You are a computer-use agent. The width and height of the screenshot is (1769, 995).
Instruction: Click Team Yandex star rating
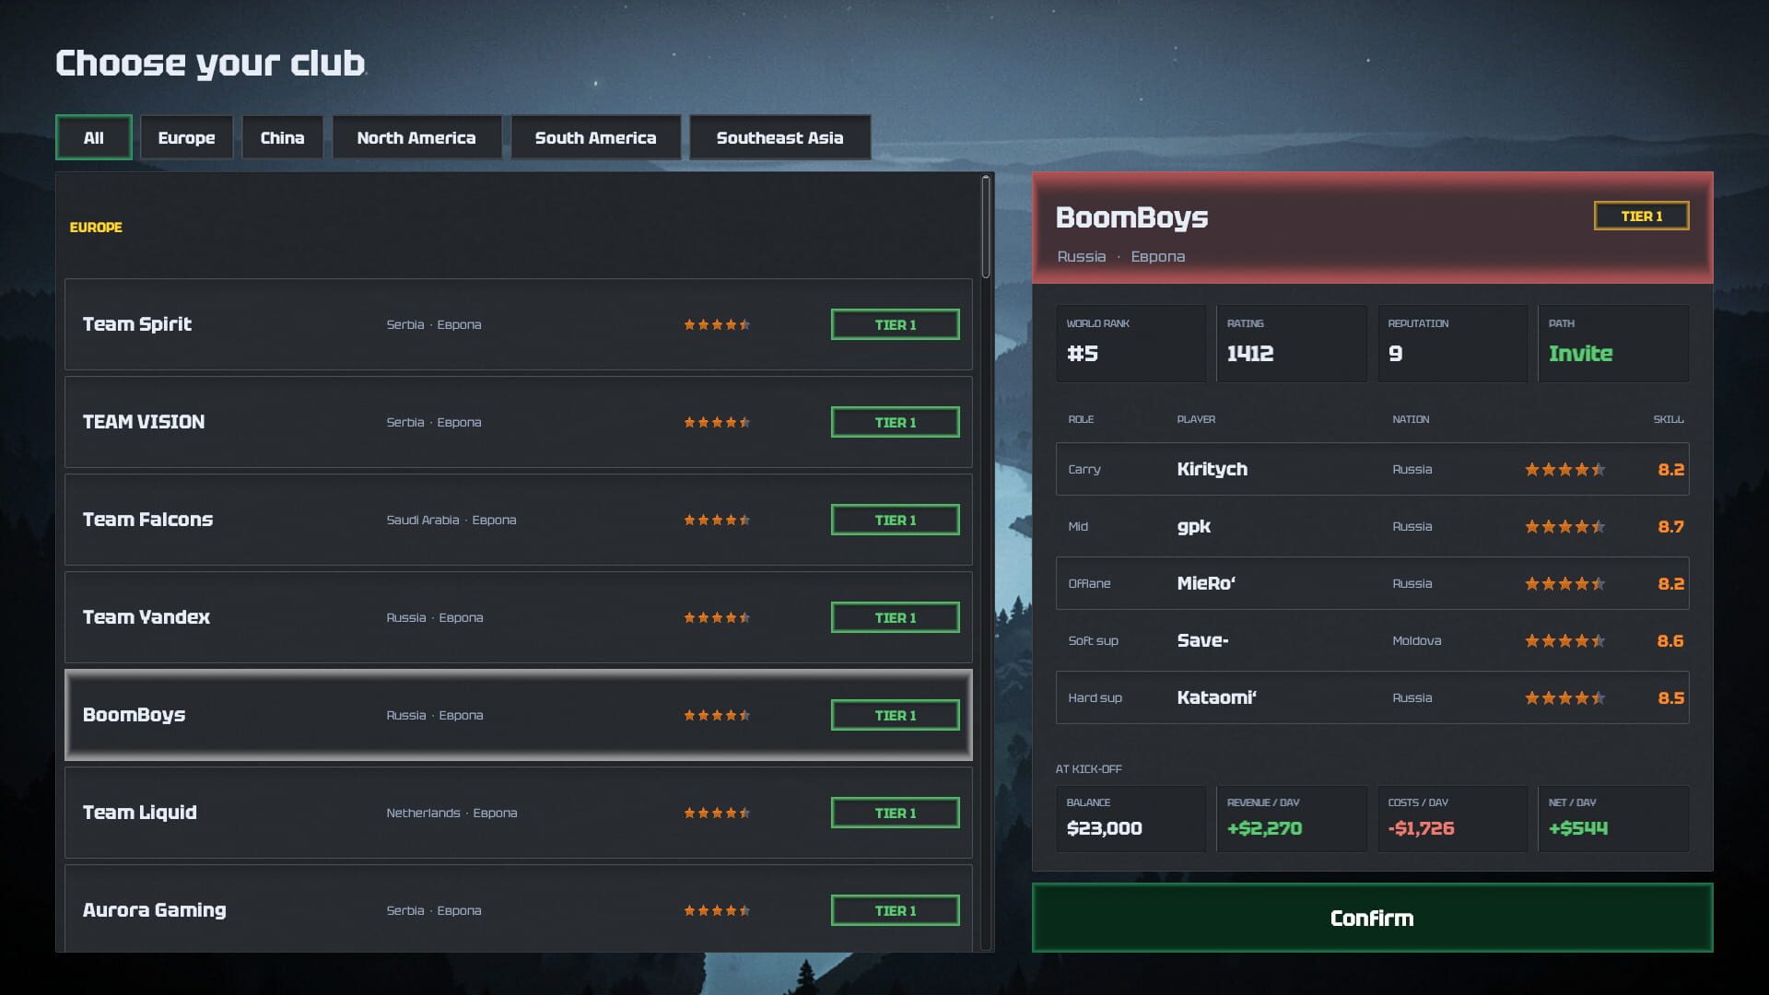[717, 617]
